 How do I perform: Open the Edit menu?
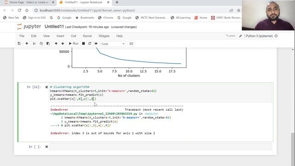click(x=34, y=36)
